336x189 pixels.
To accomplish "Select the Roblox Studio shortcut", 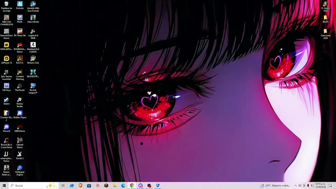I will [x=20, y=102].
